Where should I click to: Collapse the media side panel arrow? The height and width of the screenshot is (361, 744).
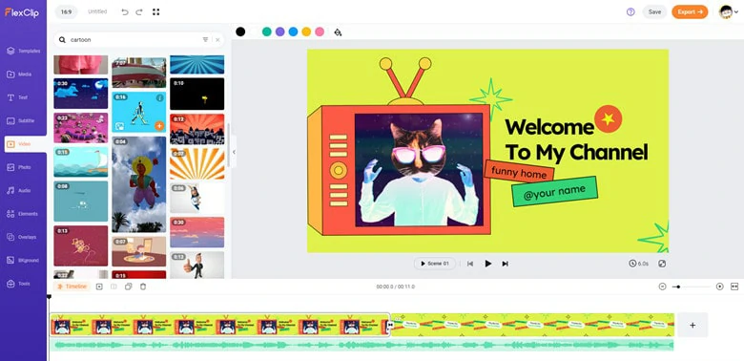pos(234,152)
